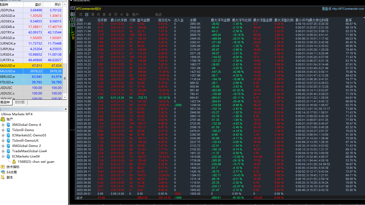This screenshot has height=205, width=365.
Task: Click the √ check icon beside the stats panel
Action: click(72, 25)
